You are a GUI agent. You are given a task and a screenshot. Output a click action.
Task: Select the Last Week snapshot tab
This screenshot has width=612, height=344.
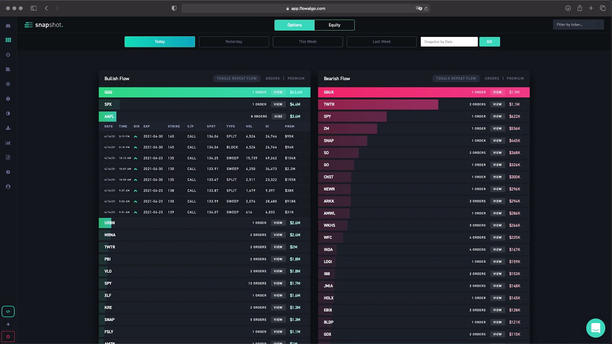(382, 42)
